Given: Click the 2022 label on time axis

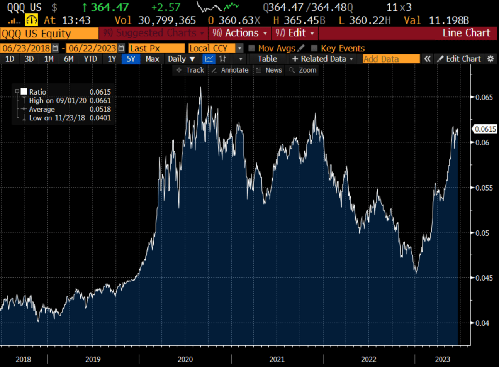Looking at the screenshot, I should pos(368,359).
